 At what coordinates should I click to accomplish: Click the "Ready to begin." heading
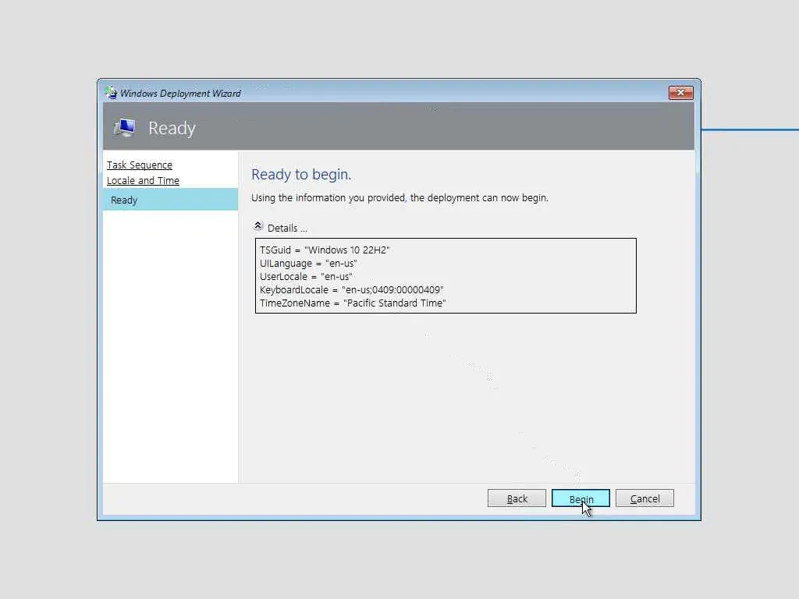click(x=301, y=174)
